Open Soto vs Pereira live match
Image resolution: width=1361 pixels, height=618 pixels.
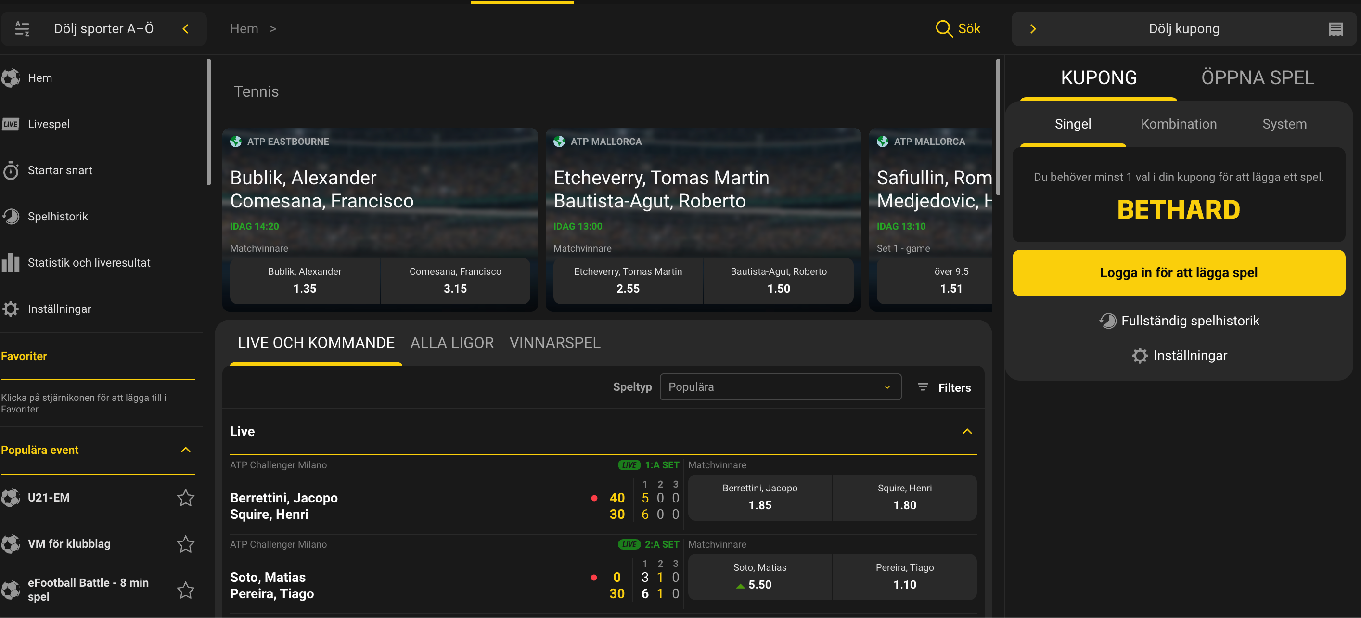pos(271,585)
